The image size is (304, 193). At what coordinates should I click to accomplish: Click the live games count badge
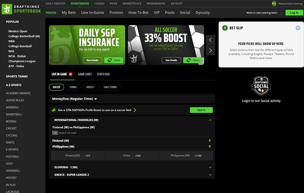(71, 74)
